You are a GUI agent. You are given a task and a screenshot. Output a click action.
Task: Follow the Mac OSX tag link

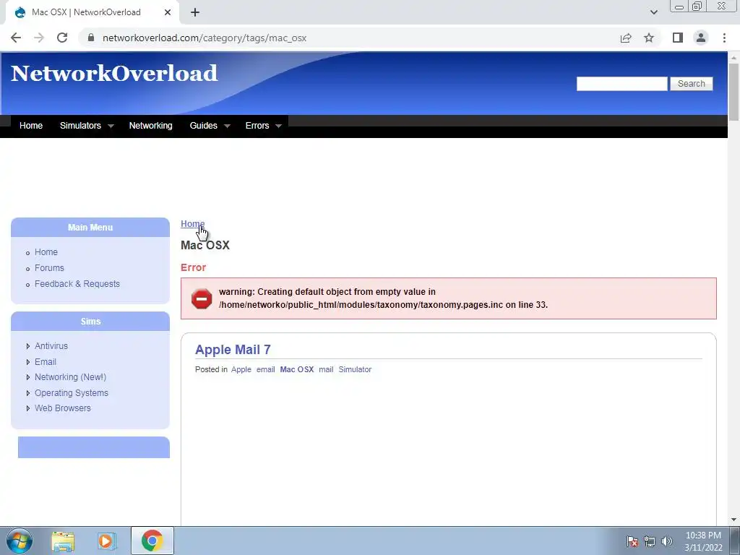point(297,369)
